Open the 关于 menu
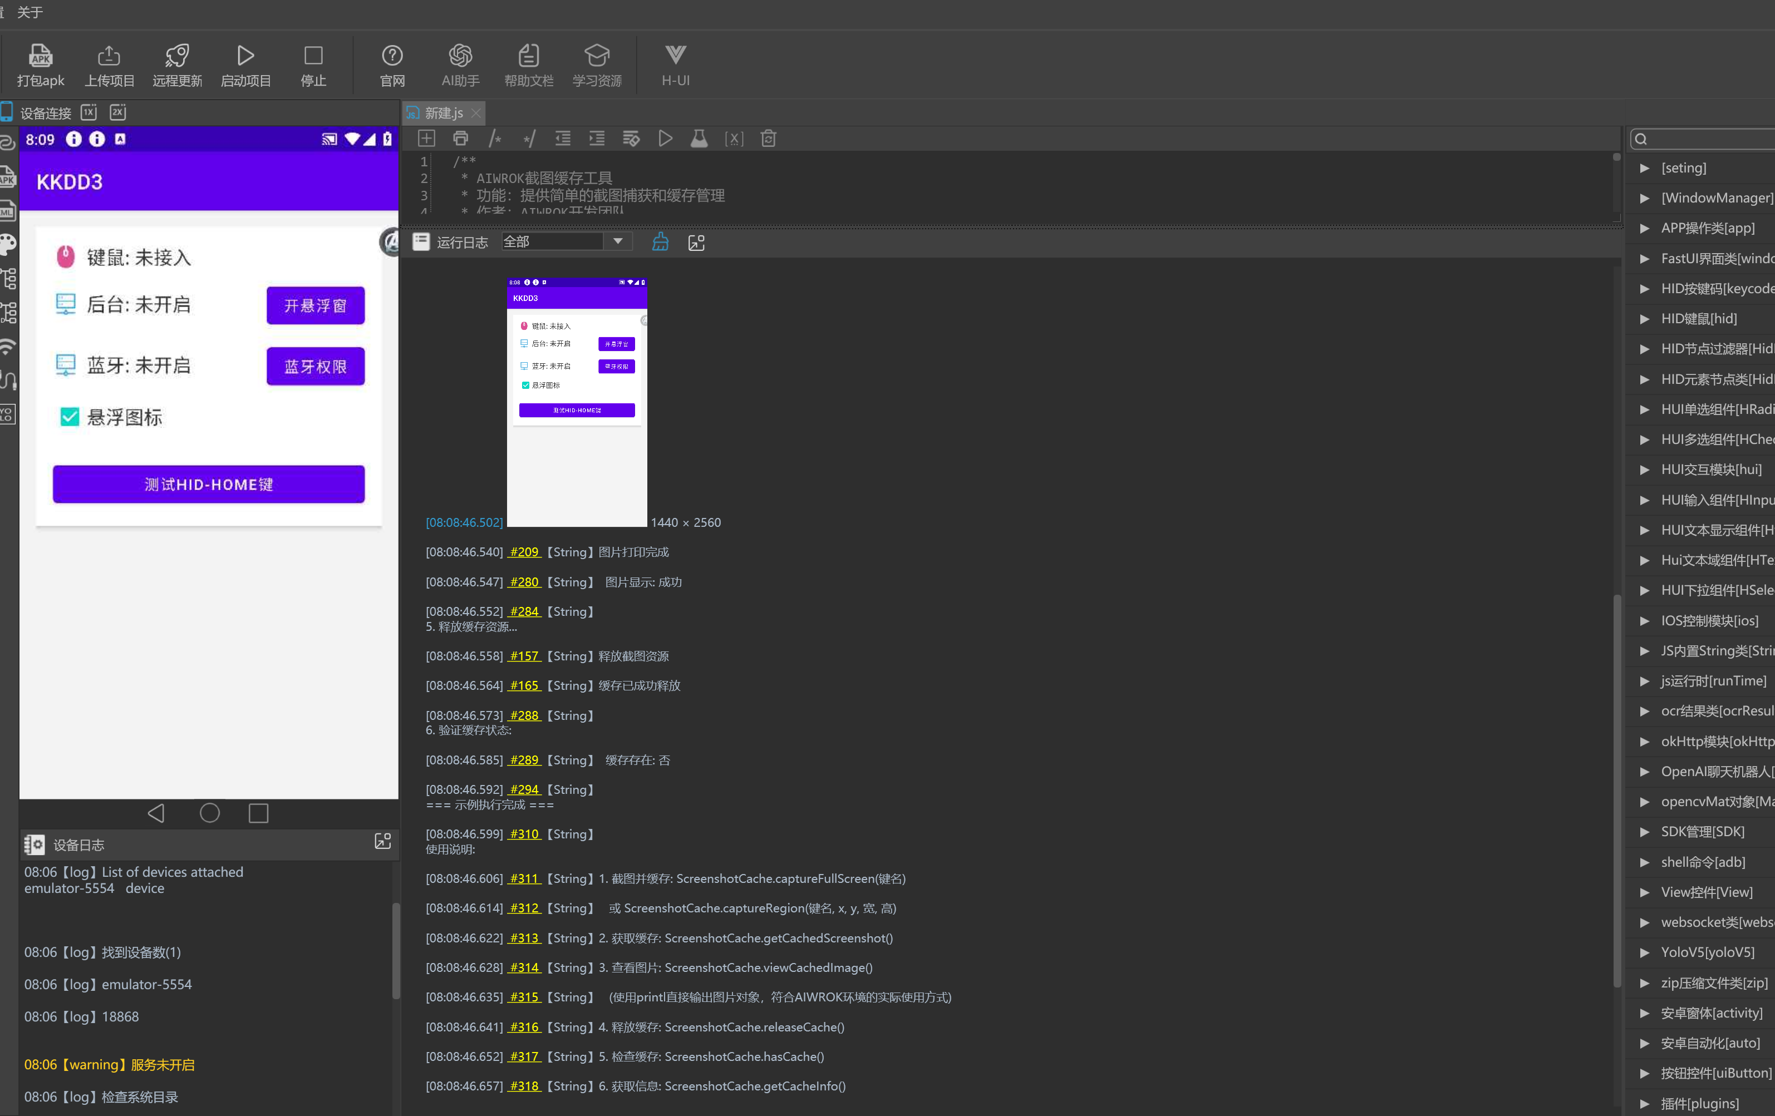 click(30, 12)
